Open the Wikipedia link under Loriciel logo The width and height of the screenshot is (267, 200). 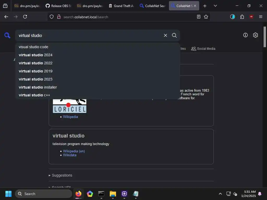[x=70, y=117]
